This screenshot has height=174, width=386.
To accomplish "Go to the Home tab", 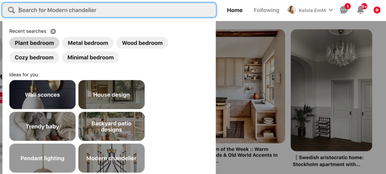I will click(234, 10).
